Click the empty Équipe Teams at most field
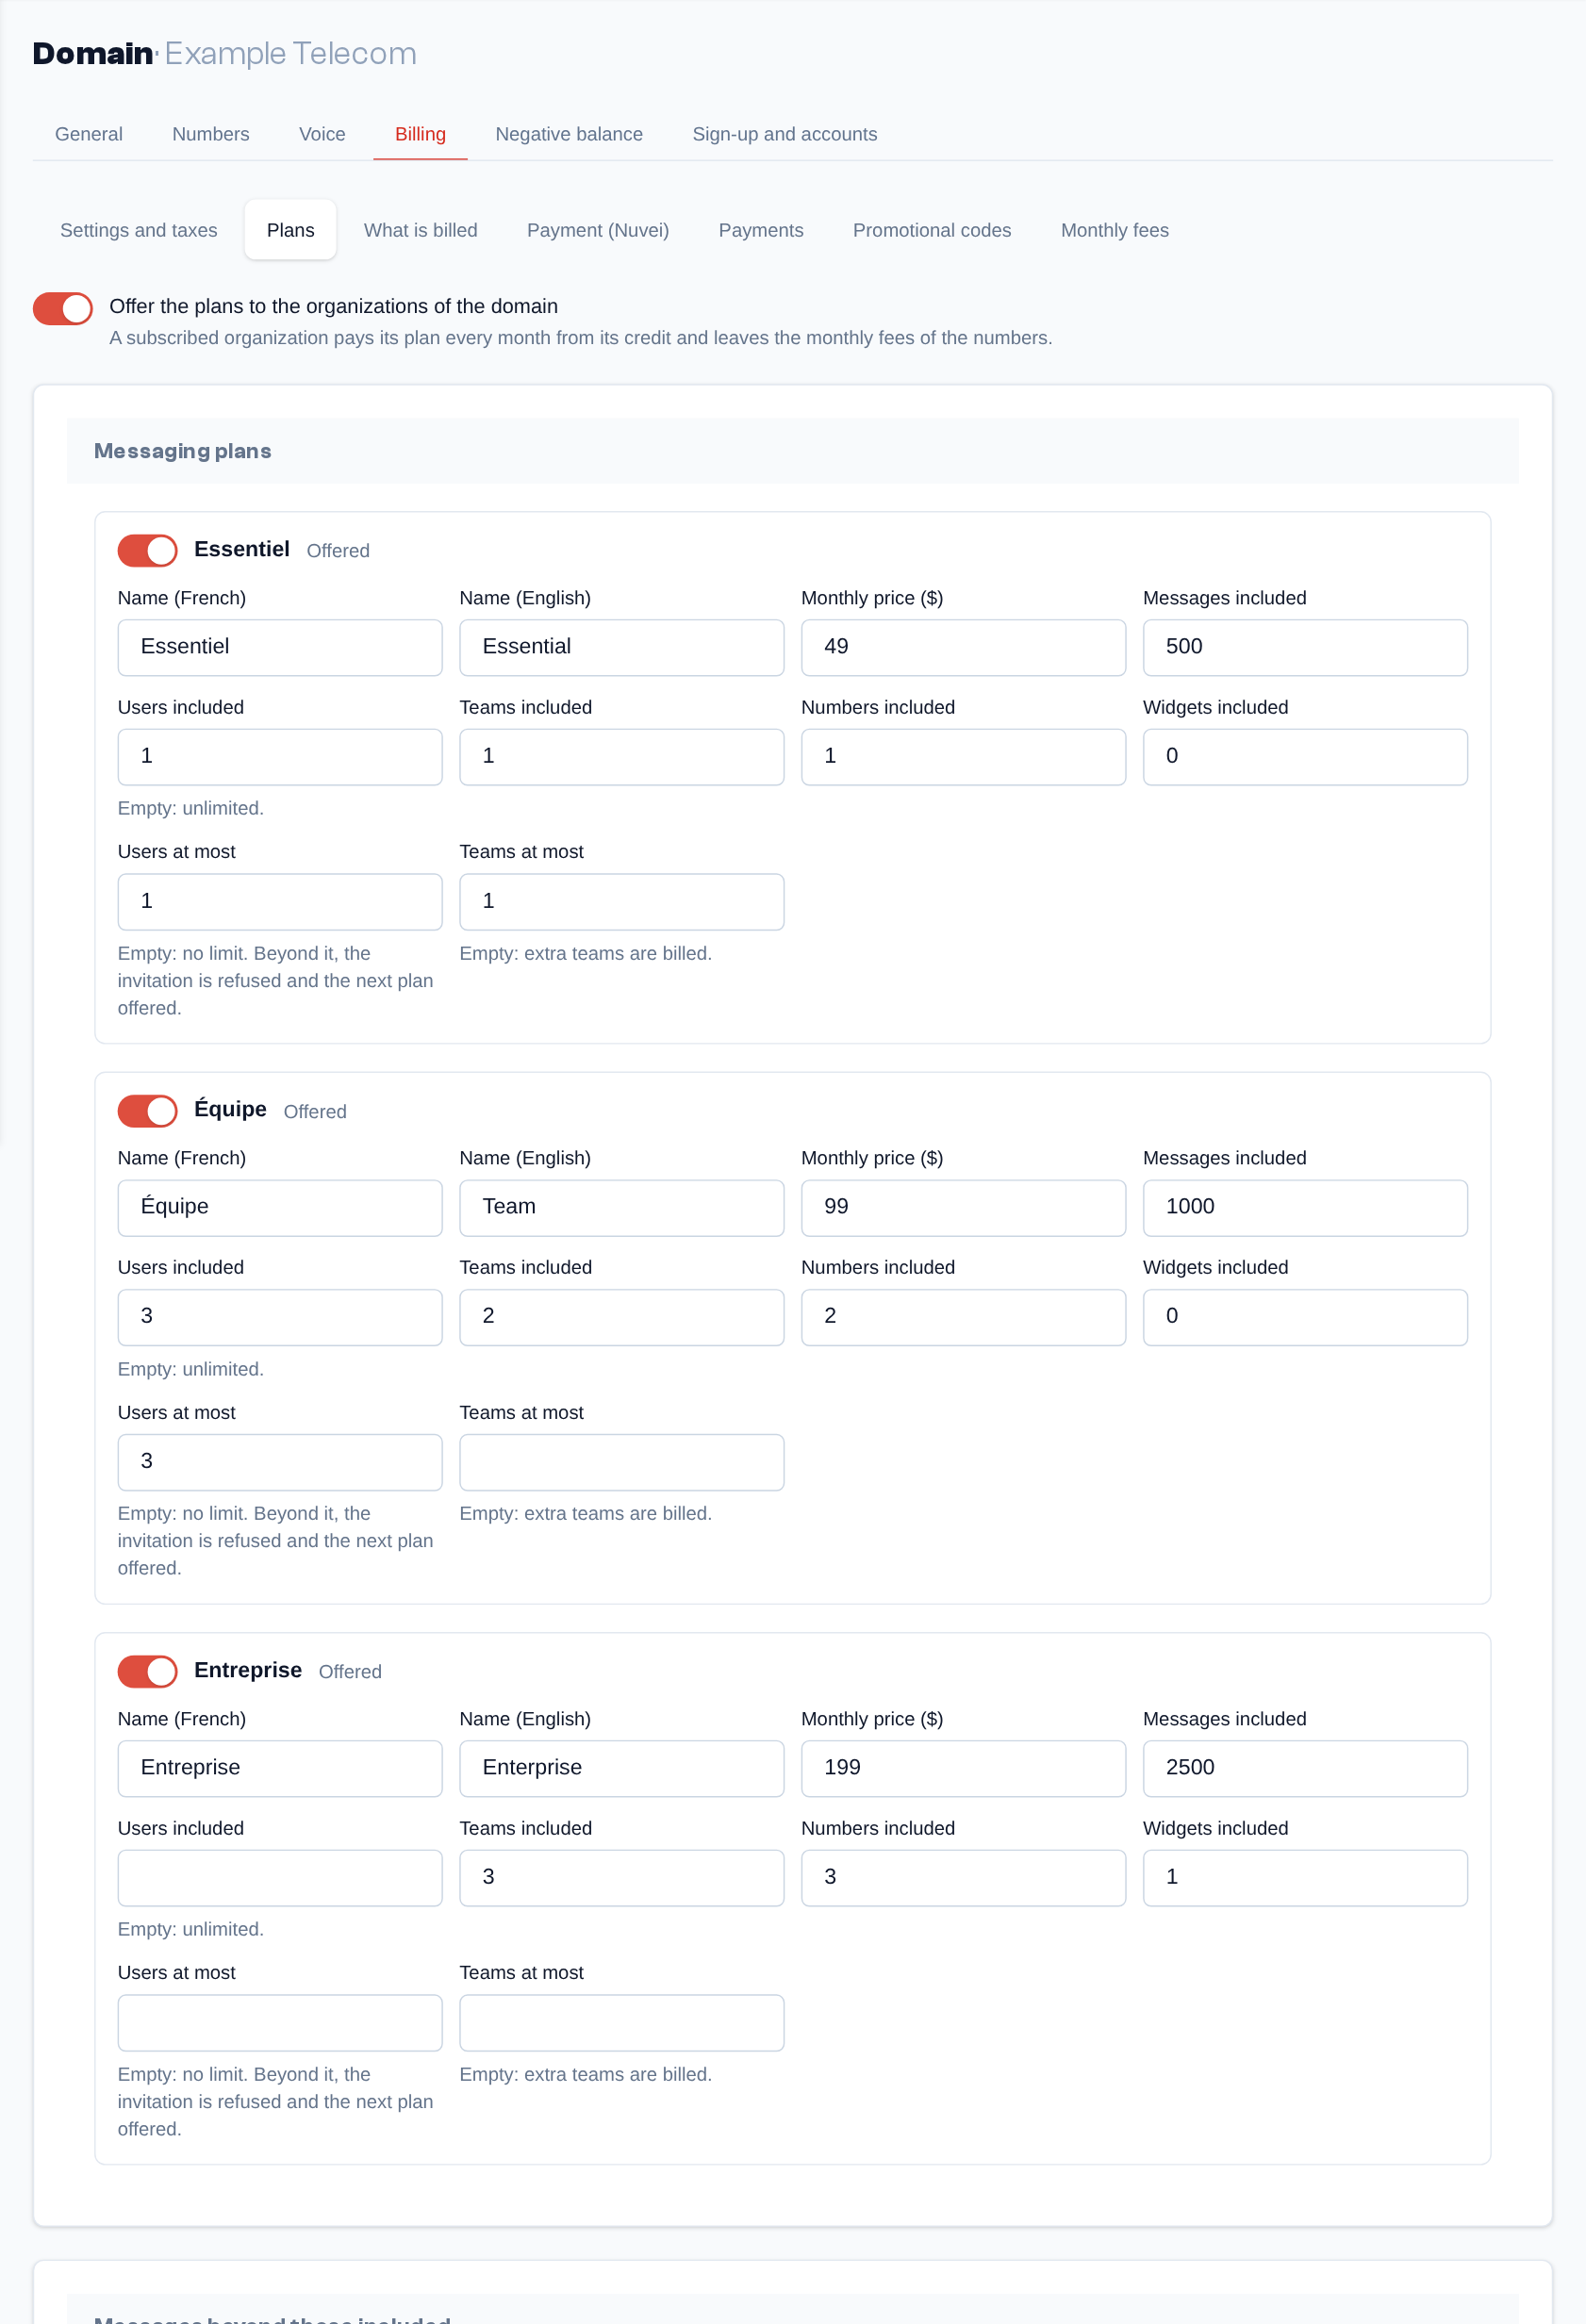 [x=622, y=1462]
